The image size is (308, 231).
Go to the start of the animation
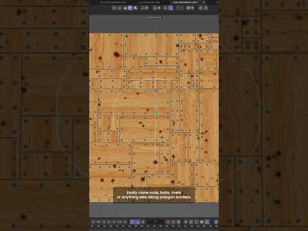93,222
